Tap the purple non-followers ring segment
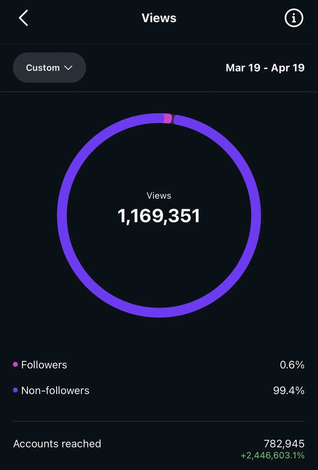Viewport: 318px width, 470px height. 159,312
